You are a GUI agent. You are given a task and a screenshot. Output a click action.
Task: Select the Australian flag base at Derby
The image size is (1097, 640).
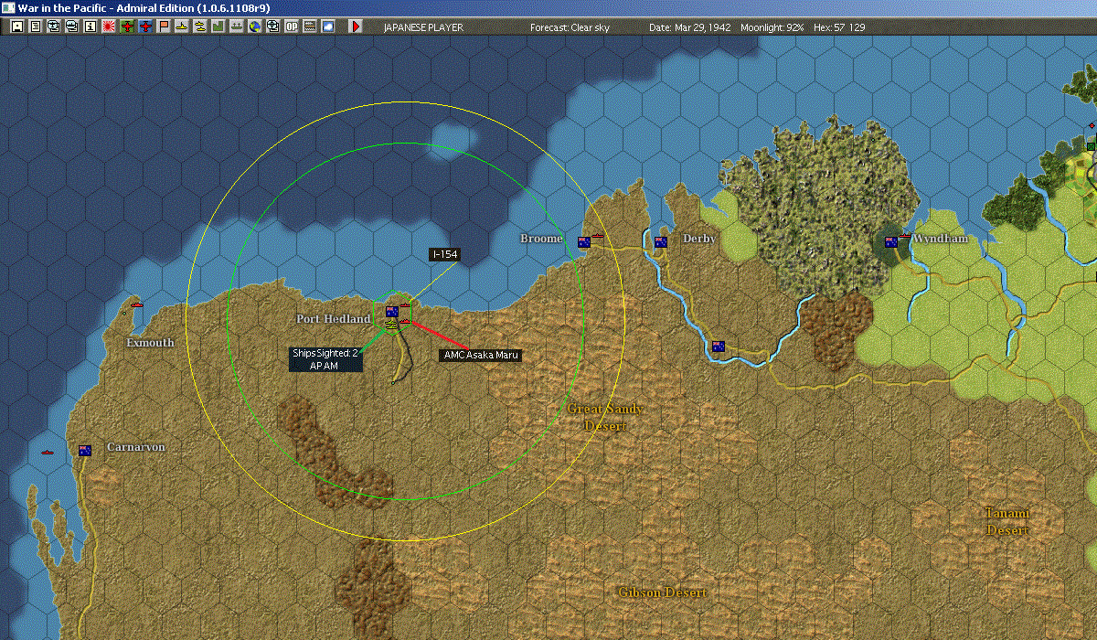point(661,242)
